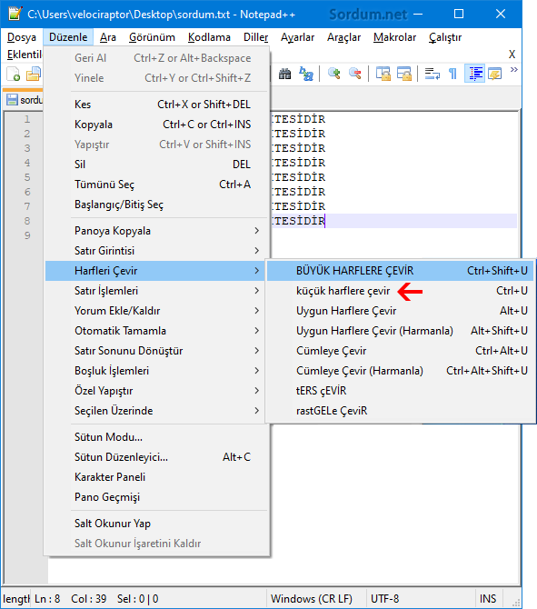Choose Salt Okunur Yap entry

pyautogui.click(x=157, y=524)
